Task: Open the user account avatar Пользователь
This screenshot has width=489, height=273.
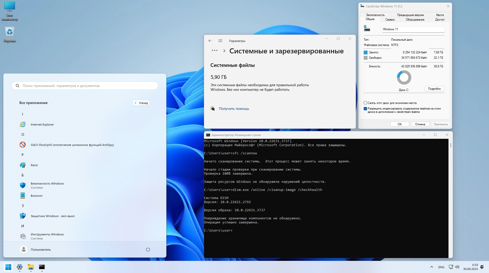Action: pyautogui.click(x=24, y=249)
